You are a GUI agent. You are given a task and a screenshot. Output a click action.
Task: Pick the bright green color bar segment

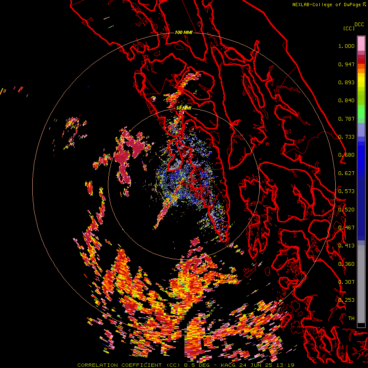click(x=361, y=112)
